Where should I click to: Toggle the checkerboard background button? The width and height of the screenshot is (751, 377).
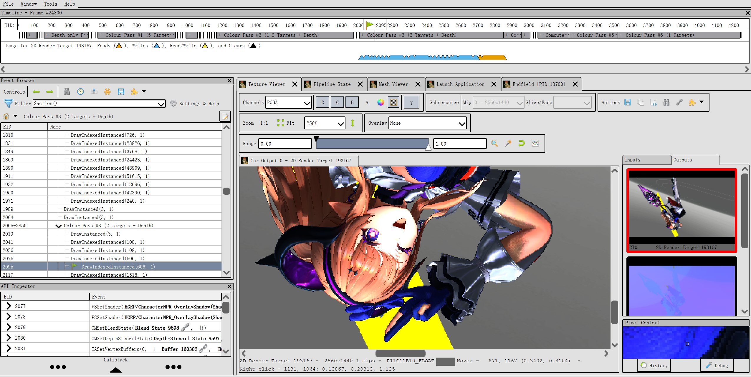pos(394,102)
